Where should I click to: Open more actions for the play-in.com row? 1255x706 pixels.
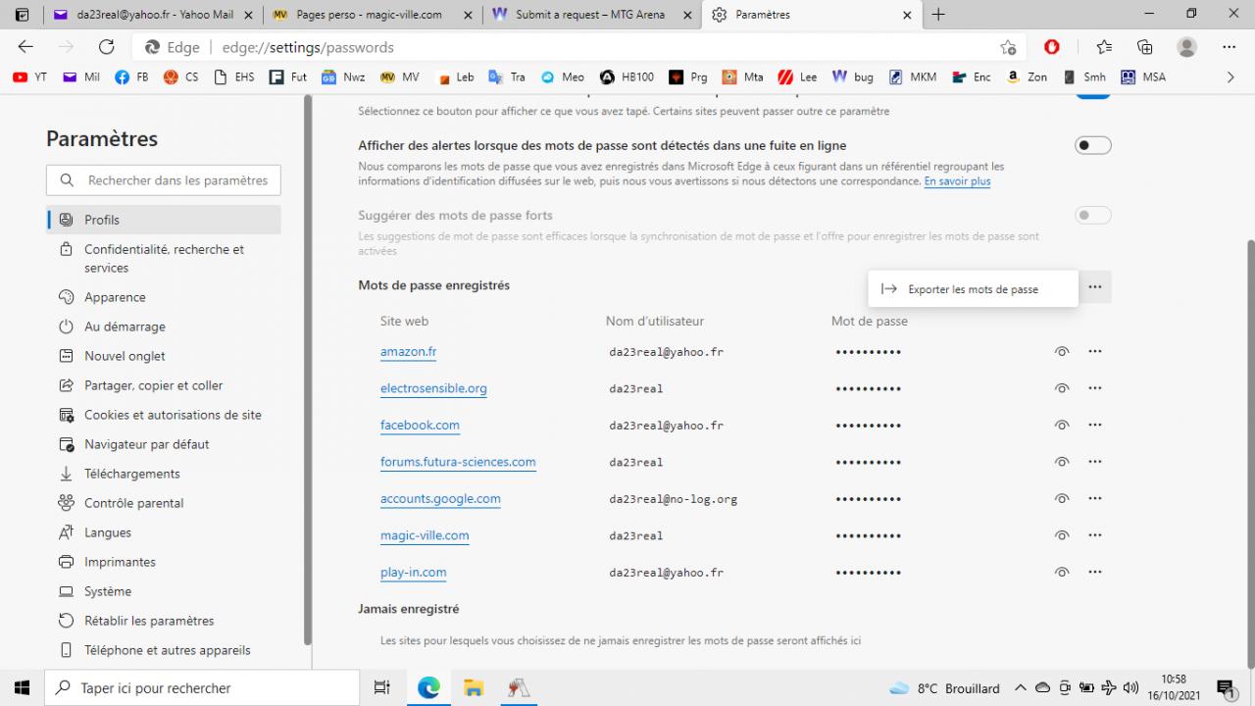tap(1095, 572)
